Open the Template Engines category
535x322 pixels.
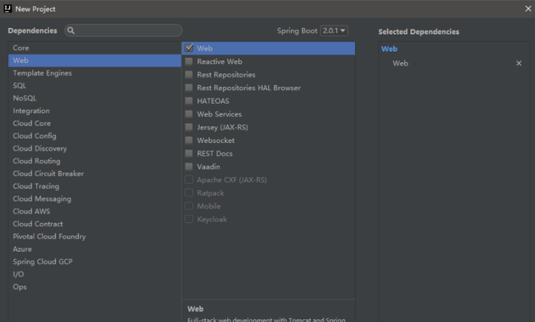point(42,73)
